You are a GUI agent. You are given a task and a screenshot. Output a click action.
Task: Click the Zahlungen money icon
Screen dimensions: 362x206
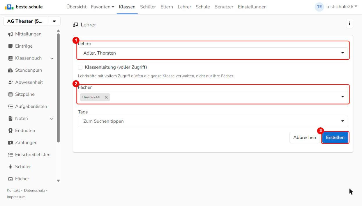coord(10,143)
